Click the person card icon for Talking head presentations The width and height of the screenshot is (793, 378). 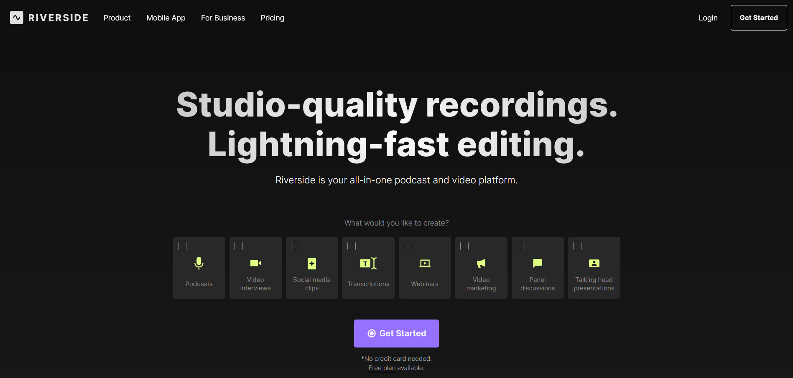coord(594,263)
